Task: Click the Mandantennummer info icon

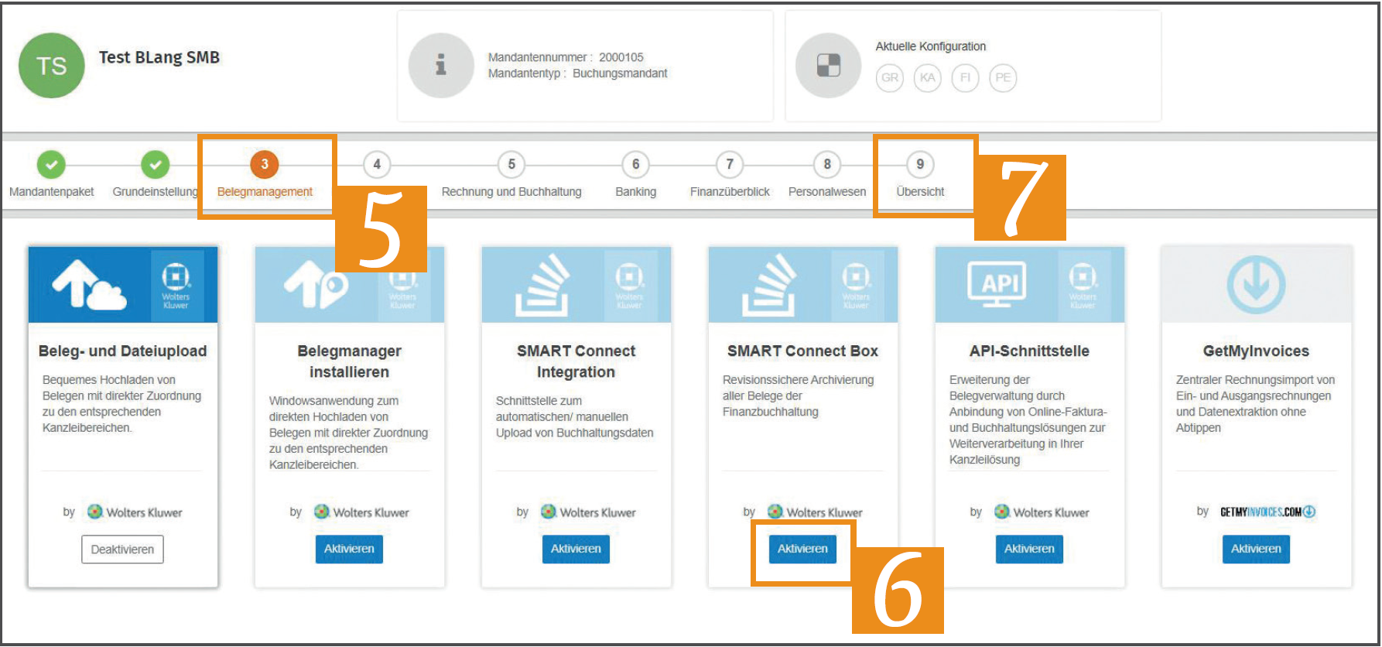Action: tap(441, 66)
